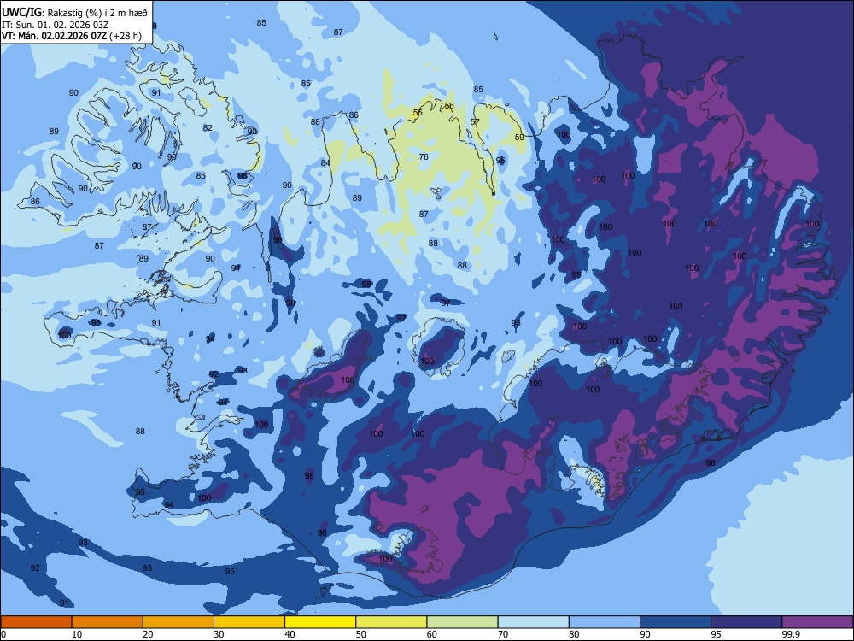Image resolution: width=854 pixels, height=641 pixels.
Task: Select the medium blue 80–90 legend swatch
Action: click(x=605, y=622)
